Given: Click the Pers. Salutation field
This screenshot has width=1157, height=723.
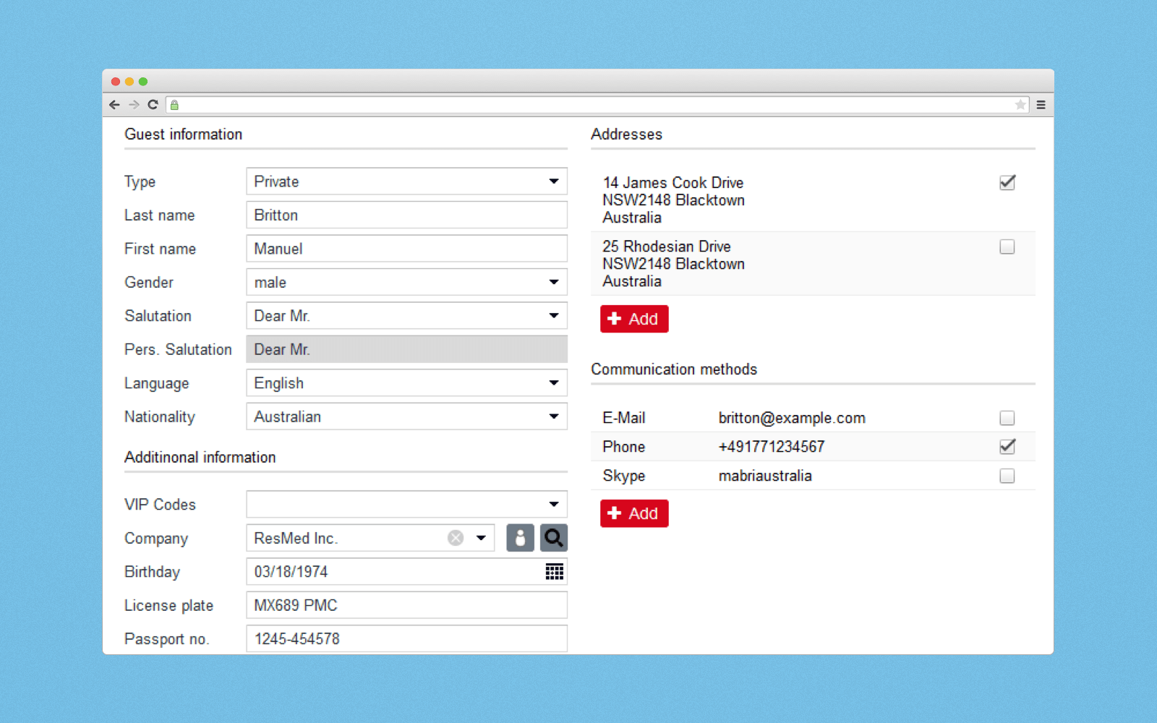Looking at the screenshot, I should pyautogui.click(x=406, y=349).
